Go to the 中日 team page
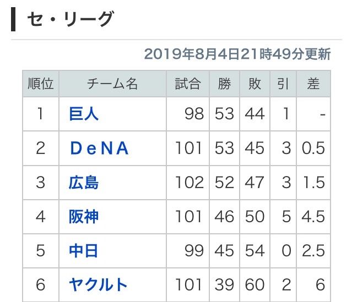Image resolution: width=352 pixels, height=302 pixels. tap(84, 250)
